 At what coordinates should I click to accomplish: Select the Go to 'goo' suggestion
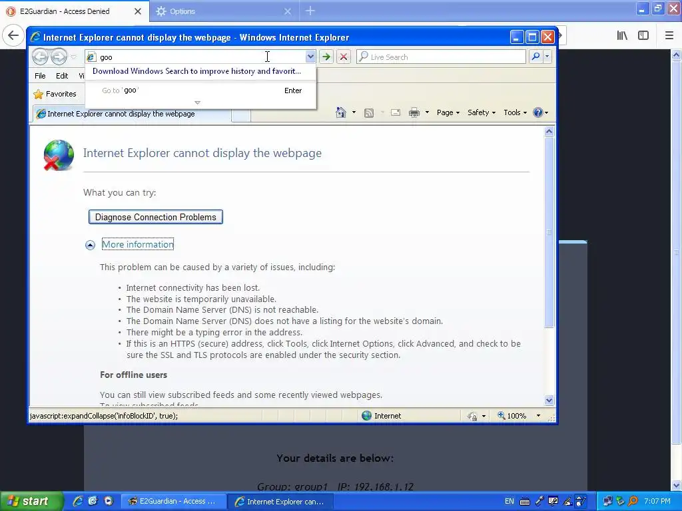click(200, 90)
